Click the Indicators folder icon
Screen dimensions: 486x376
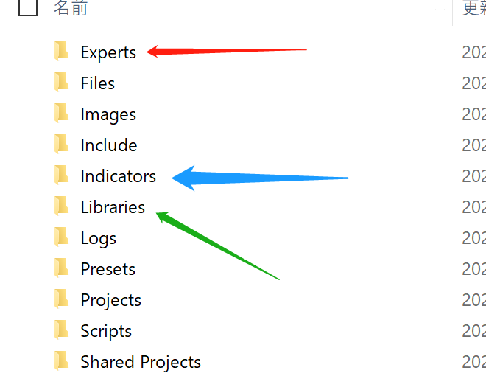(61, 175)
